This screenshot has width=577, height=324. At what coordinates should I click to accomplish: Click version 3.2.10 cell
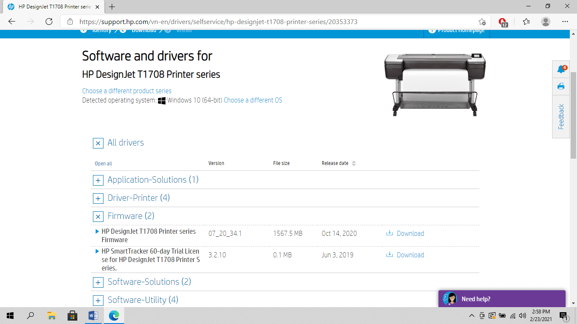217,255
